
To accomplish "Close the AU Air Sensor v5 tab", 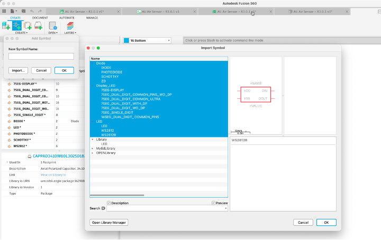I will pos(119,12).
